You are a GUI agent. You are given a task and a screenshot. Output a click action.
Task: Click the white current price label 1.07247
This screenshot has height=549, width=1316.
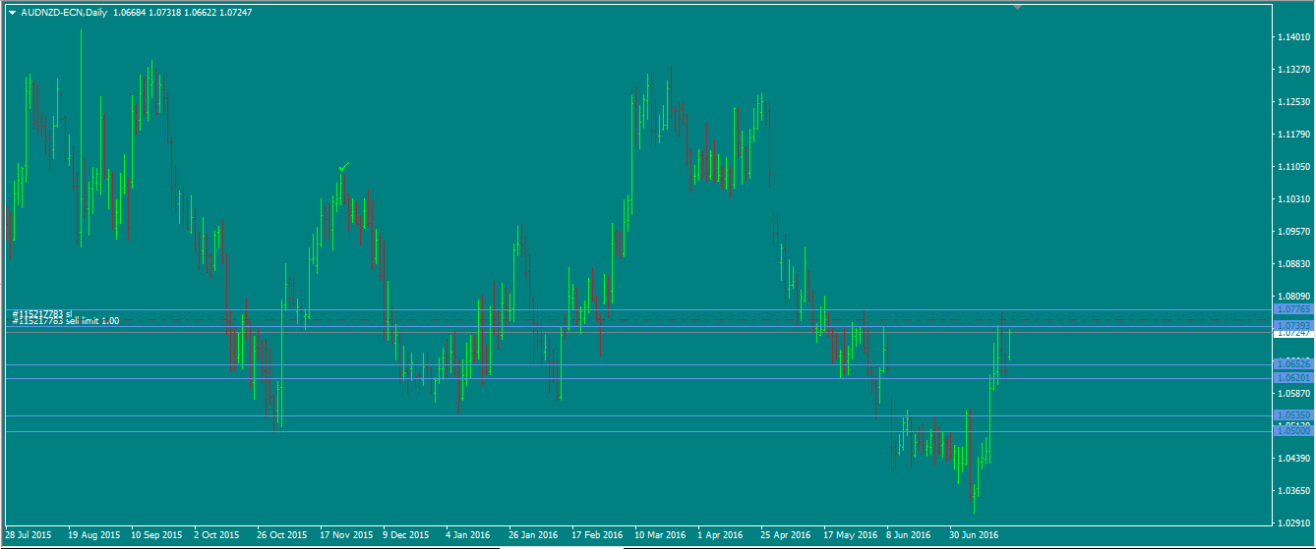(1292, 334)
